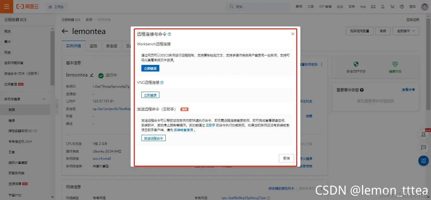Go back using the arrow beside lemontea
The height and width of the screenshot is (200, 431).
pyautogui.click(x=65, y=31)
